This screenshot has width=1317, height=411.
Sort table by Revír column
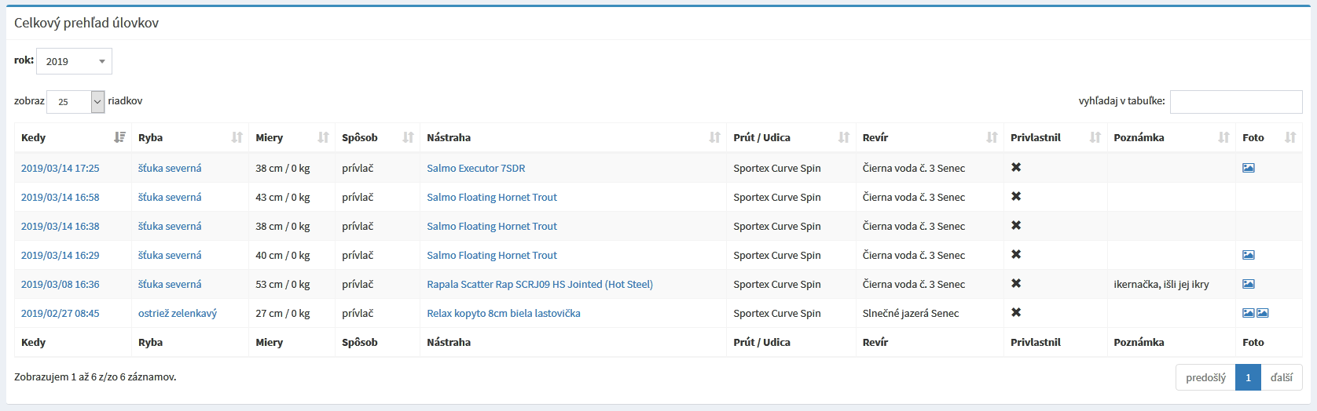click(x=930, y=137)
